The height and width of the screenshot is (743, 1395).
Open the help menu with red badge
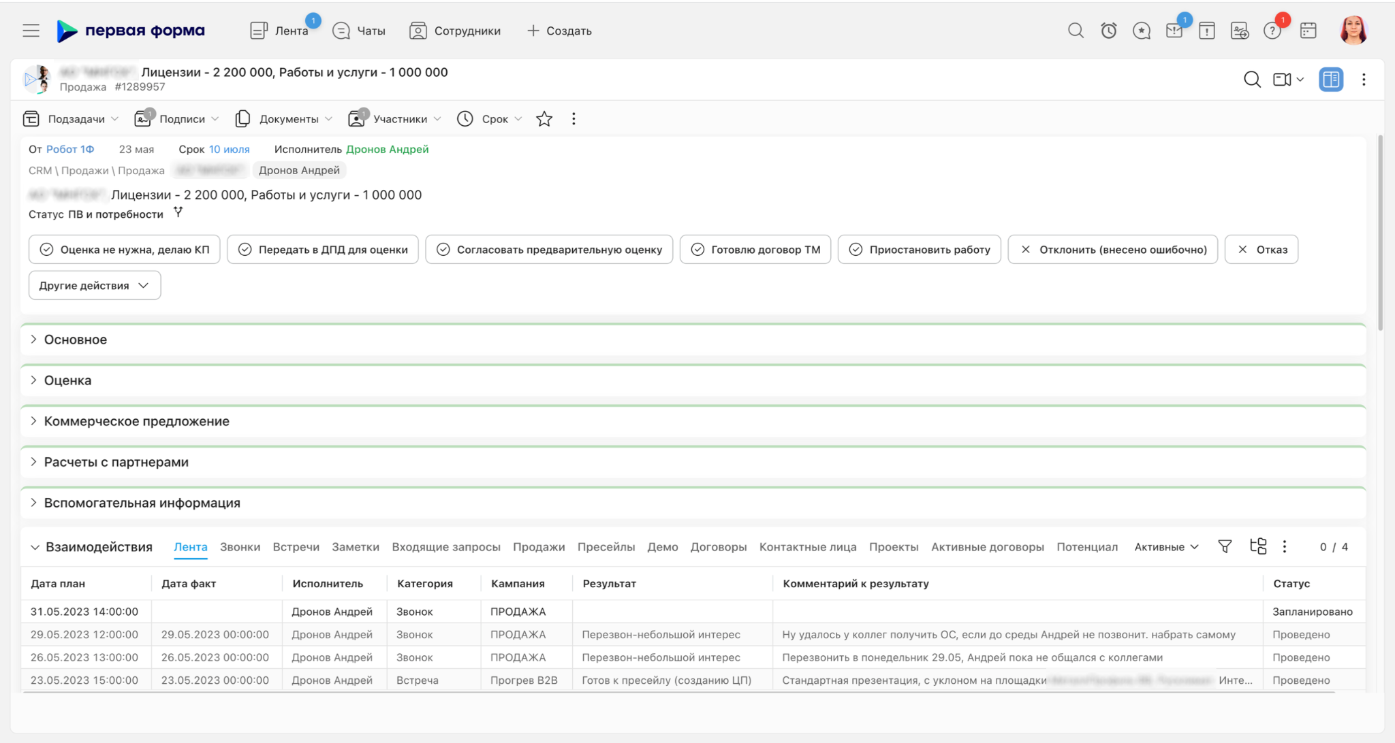click(1273, 31)
